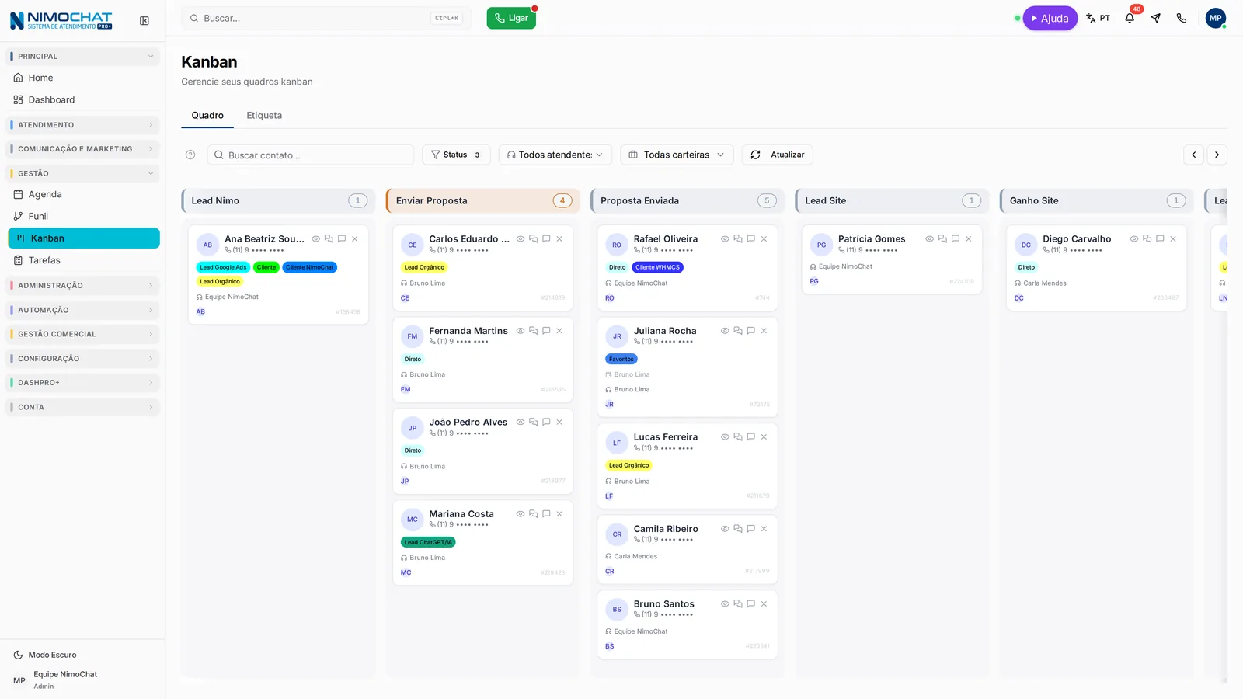Click the help question mark icon
This screenshot has height=699, width=1243.
click(x=190, y=155)
